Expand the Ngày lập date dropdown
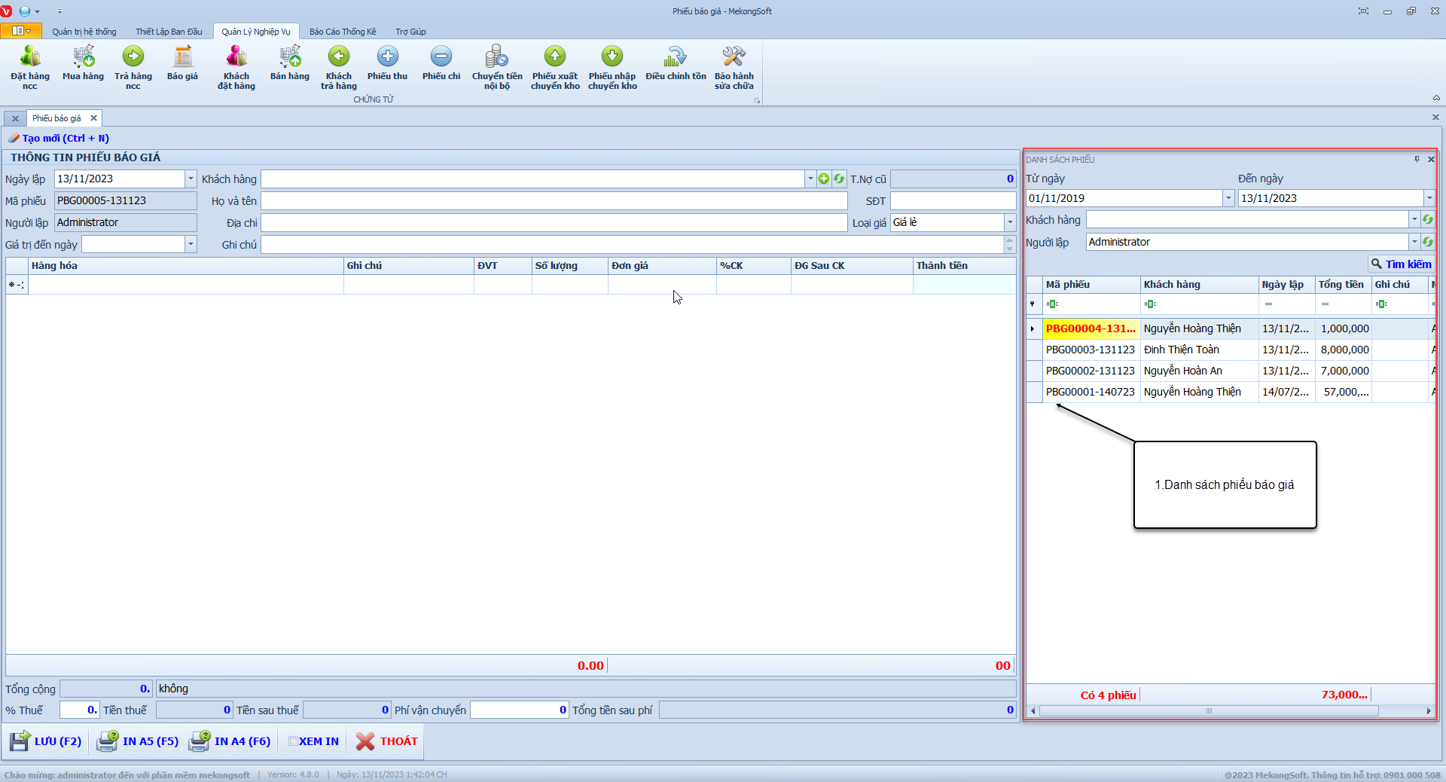Image resolution: width=1446 pixels, height=782 pixels. pos(191,179)
